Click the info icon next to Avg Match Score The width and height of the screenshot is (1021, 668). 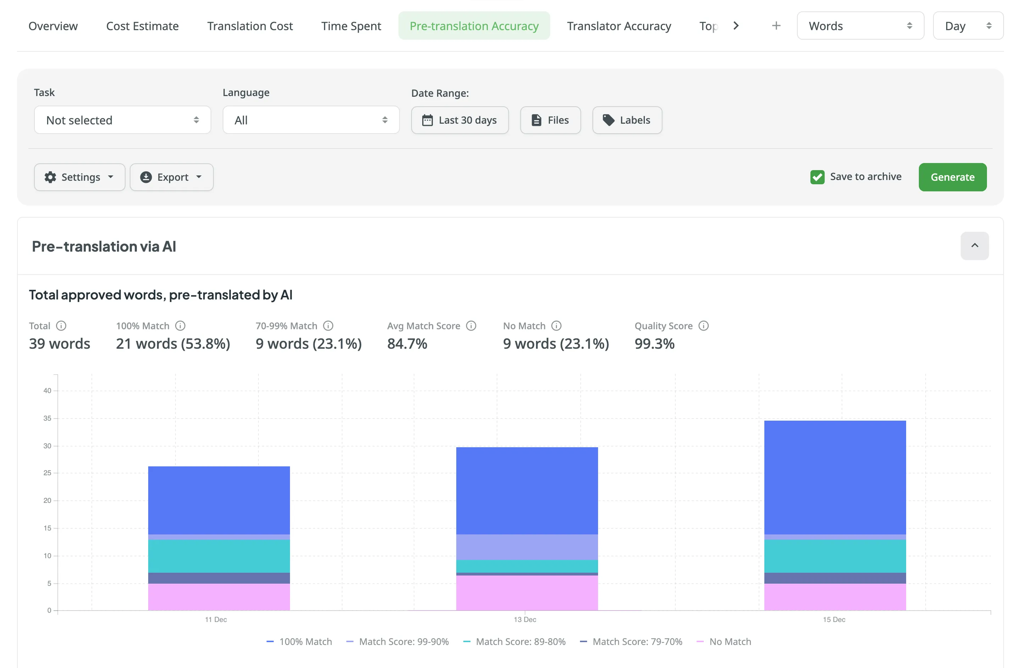point(471,326)
